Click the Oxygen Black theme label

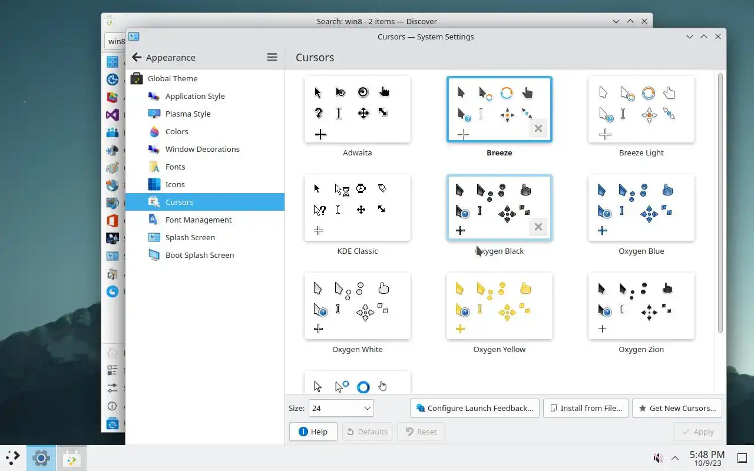500,251
